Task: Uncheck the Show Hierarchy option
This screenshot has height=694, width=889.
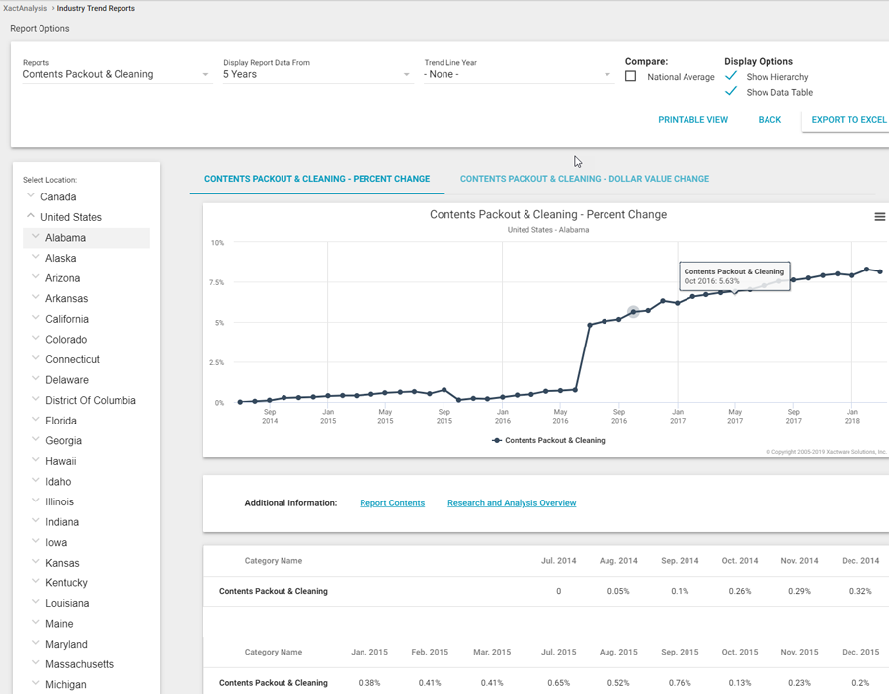Action: 731,76
